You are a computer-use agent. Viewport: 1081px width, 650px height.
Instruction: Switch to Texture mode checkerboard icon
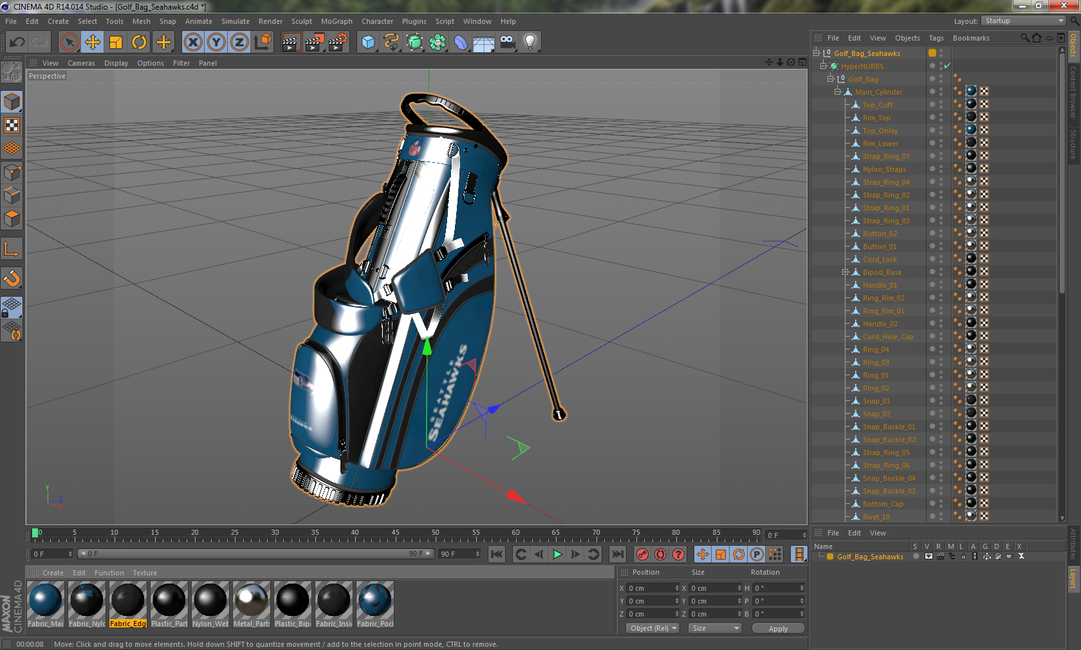point(12,125)
